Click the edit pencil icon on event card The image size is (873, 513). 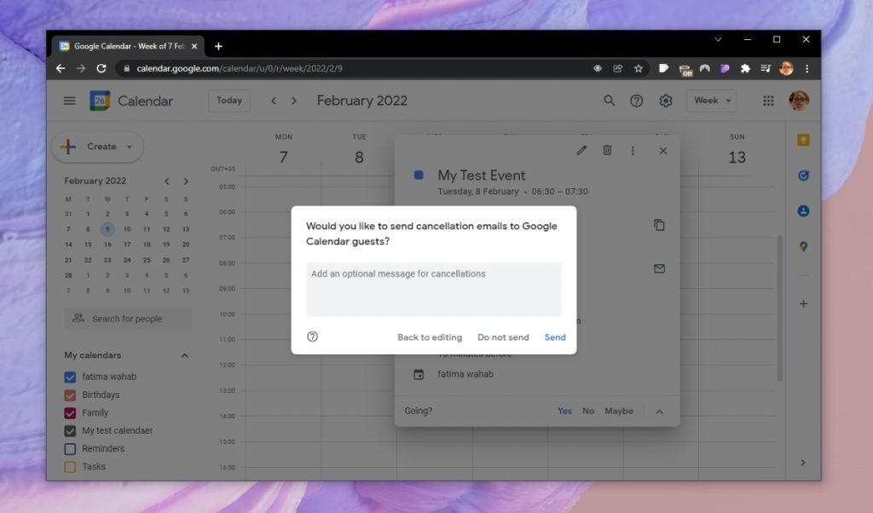click(581, 150)
